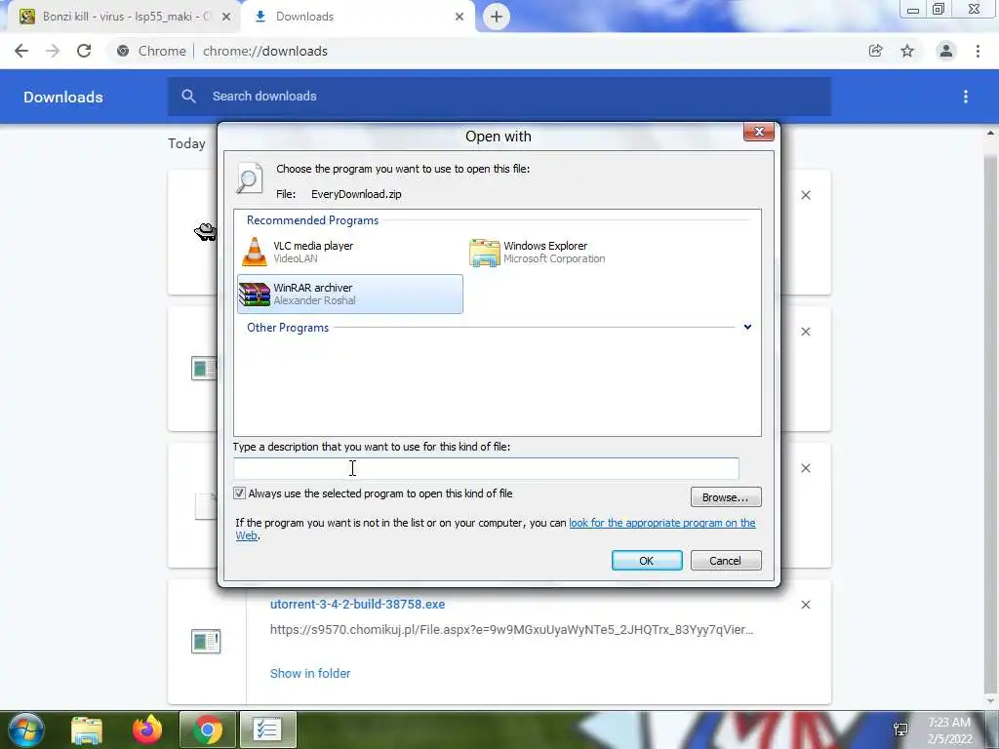
Task: Choose Windows Explorer to open file
Action: (x=579, y=252)
